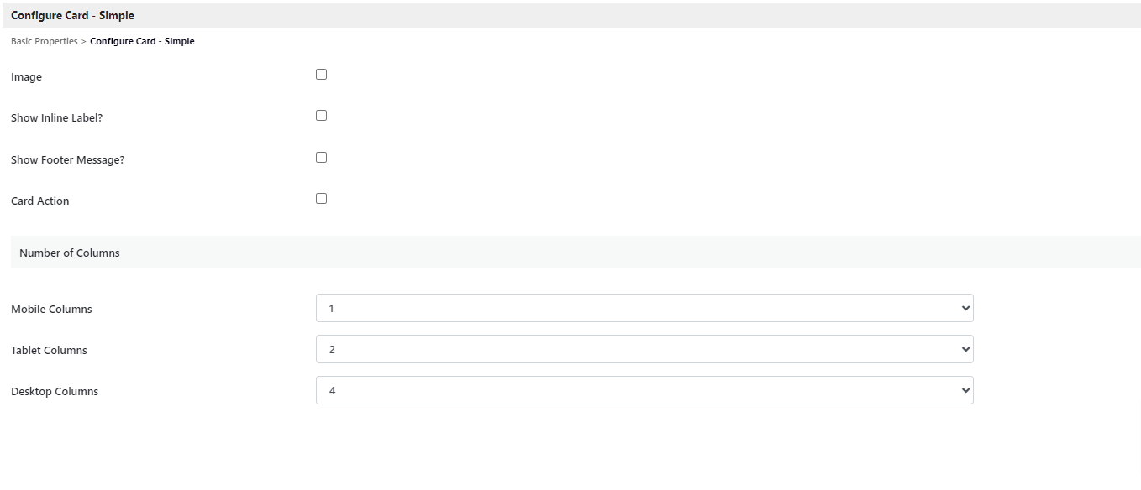Click the chevron arrow on Desktop Columns select

pyautogui.click(x=965, y=390)
